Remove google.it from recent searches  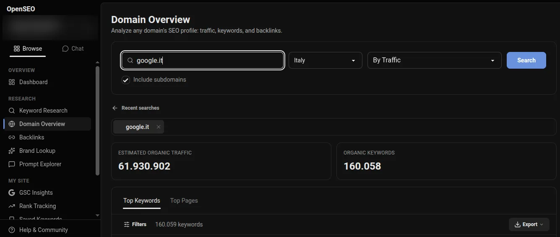158,127
